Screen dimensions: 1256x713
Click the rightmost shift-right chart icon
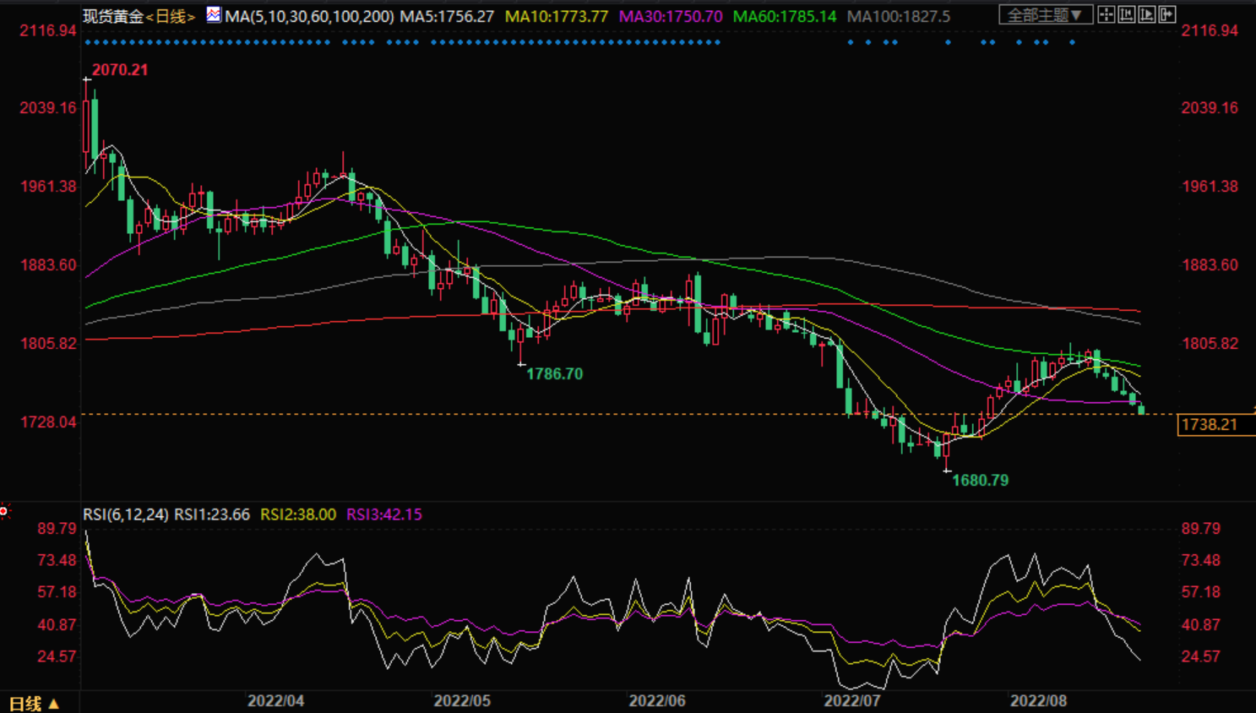1166,14
